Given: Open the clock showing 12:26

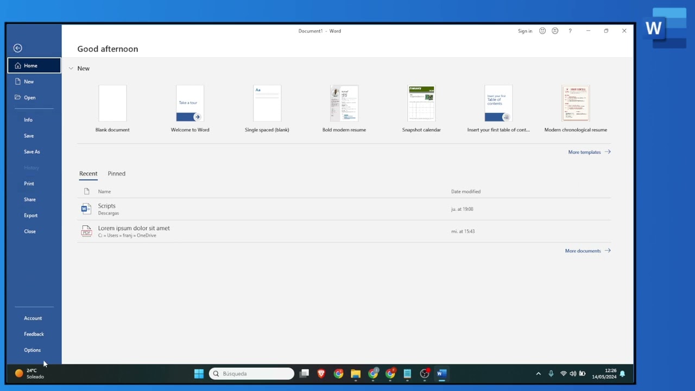Looking at the screenshot, I should click(604, 374).
